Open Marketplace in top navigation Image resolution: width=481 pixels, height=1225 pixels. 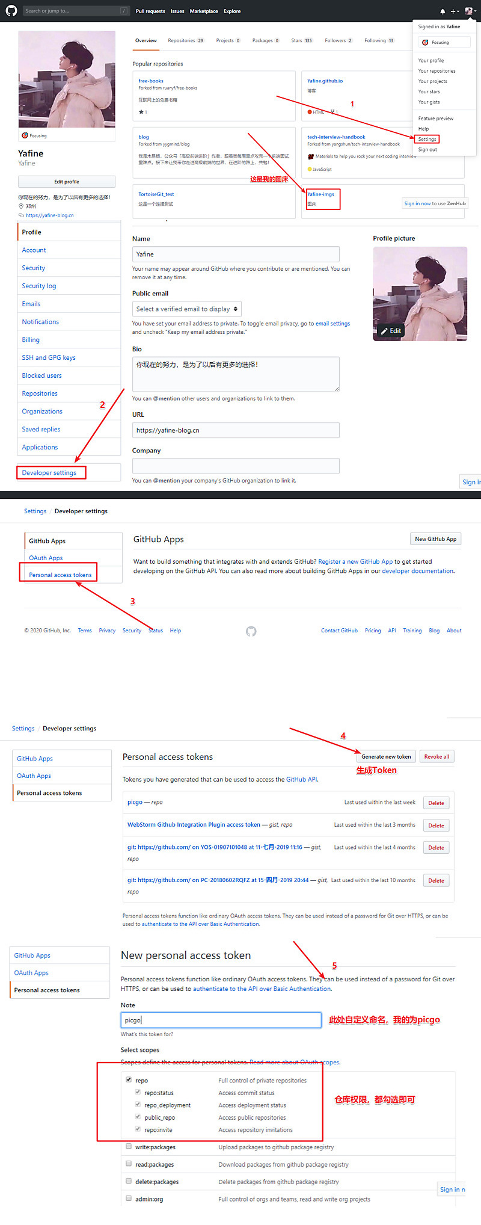204,11
